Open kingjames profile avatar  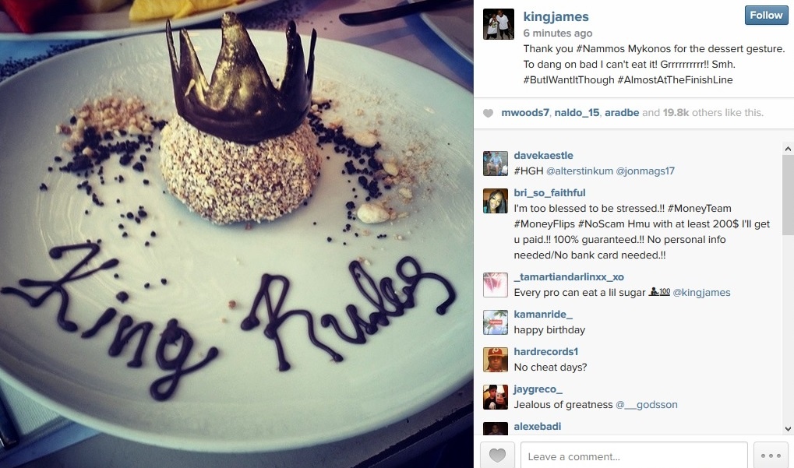coord(498,24)
